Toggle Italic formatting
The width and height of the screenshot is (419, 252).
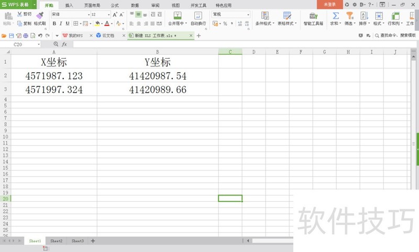pos(61,24)
